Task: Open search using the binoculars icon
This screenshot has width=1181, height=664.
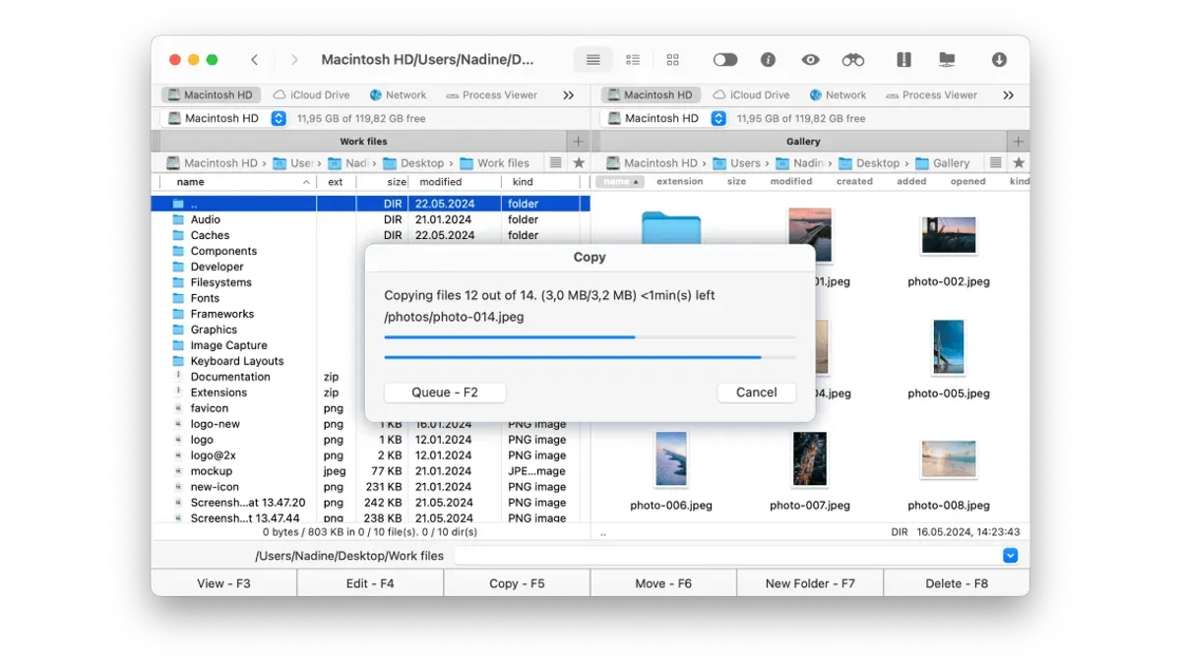Action: tap(853, 60)
